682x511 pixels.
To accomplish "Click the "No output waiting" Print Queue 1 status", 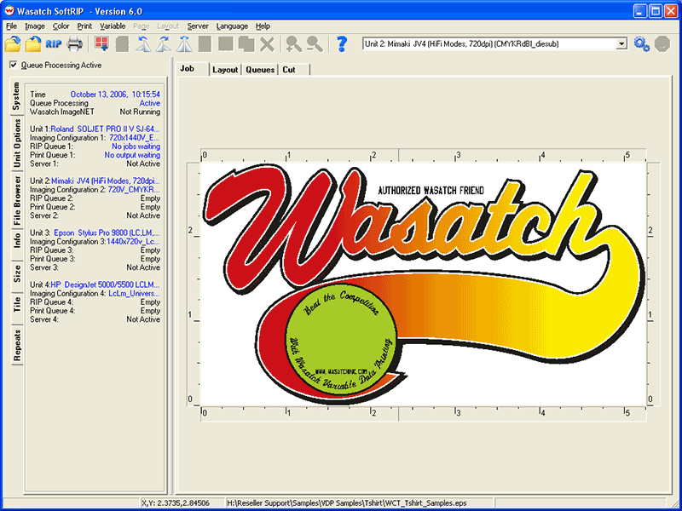I will (x=132, y=155).
